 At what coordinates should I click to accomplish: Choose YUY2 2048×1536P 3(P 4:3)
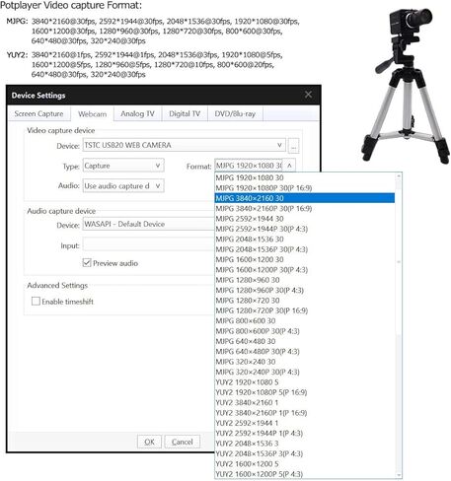305,453
